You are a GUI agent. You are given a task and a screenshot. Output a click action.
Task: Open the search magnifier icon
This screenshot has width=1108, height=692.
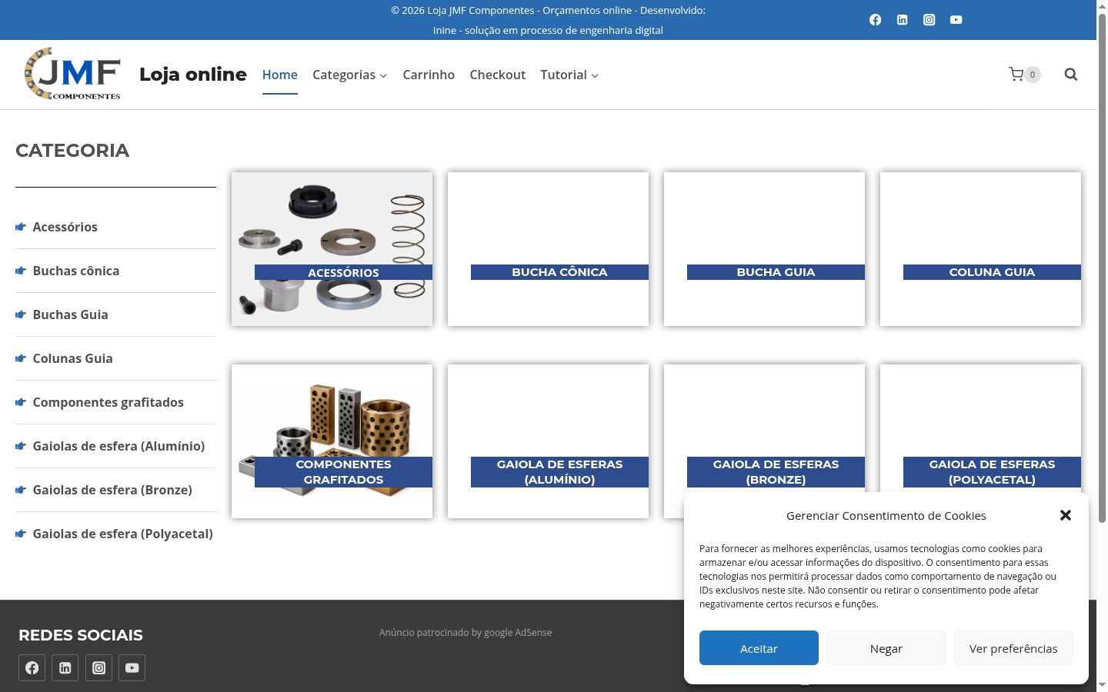click(1071, 75)
